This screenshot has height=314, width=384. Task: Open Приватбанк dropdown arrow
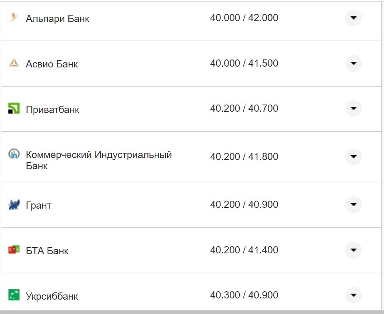tap(353, 109)
